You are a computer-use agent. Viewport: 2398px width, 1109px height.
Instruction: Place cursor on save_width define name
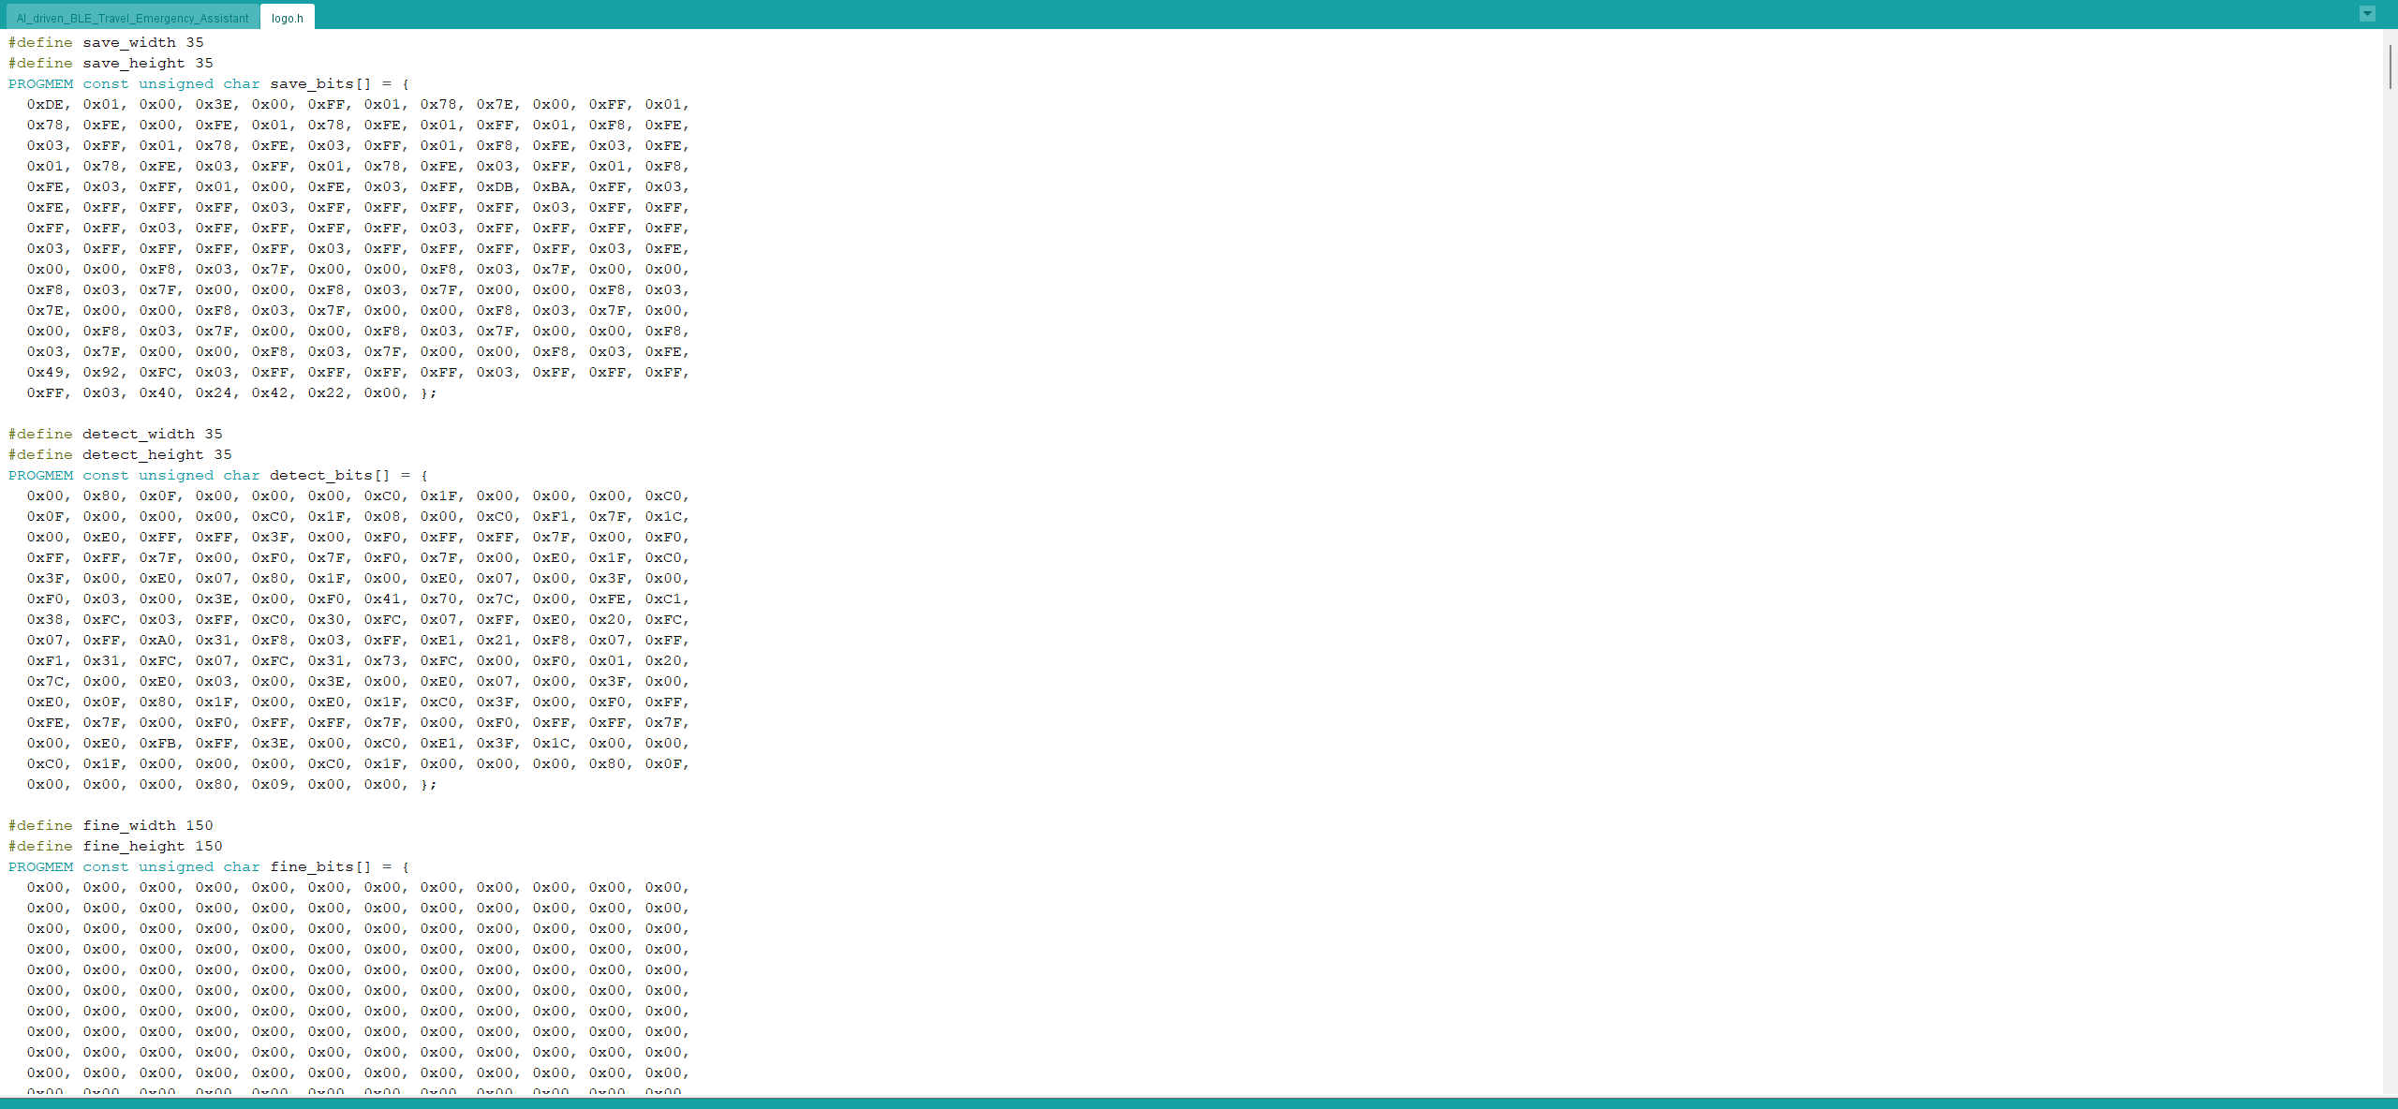(x=128, y=42)
